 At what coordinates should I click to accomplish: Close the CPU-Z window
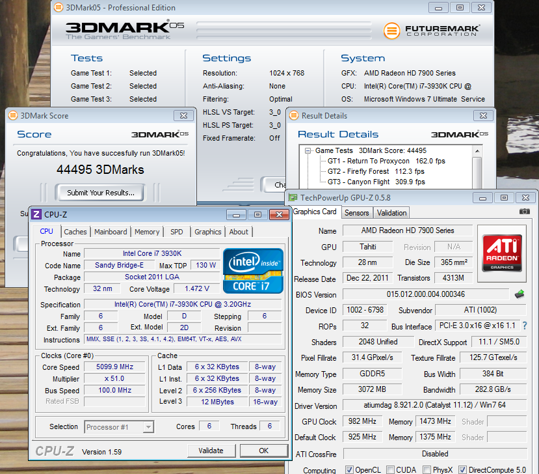pos(279,214)
